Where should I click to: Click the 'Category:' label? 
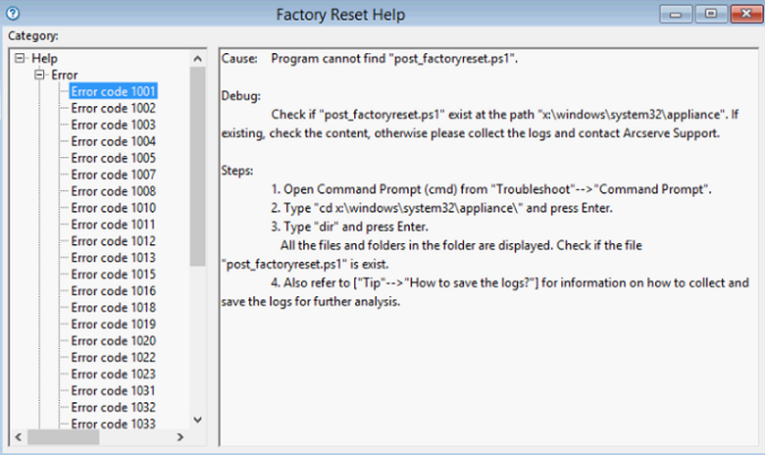33,35
